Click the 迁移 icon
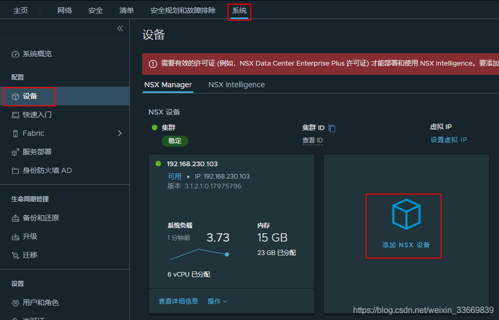 pos(16,255)
